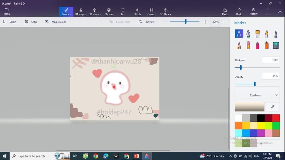Image resolution: width=285 pixels, height=160 pixels.
Task: Click the Thickness value field
Action: 271,60
